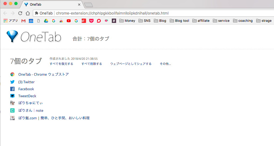Click the OneTab funnel logo

tap(12, 36)
